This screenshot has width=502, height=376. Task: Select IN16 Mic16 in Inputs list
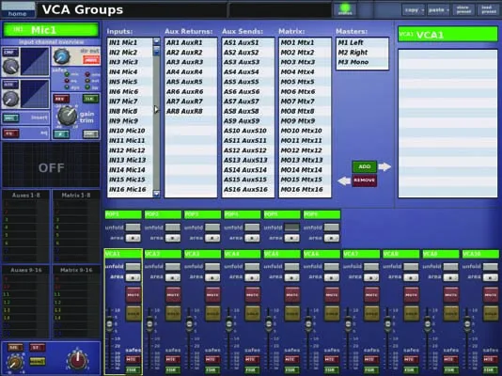[130, 190]
